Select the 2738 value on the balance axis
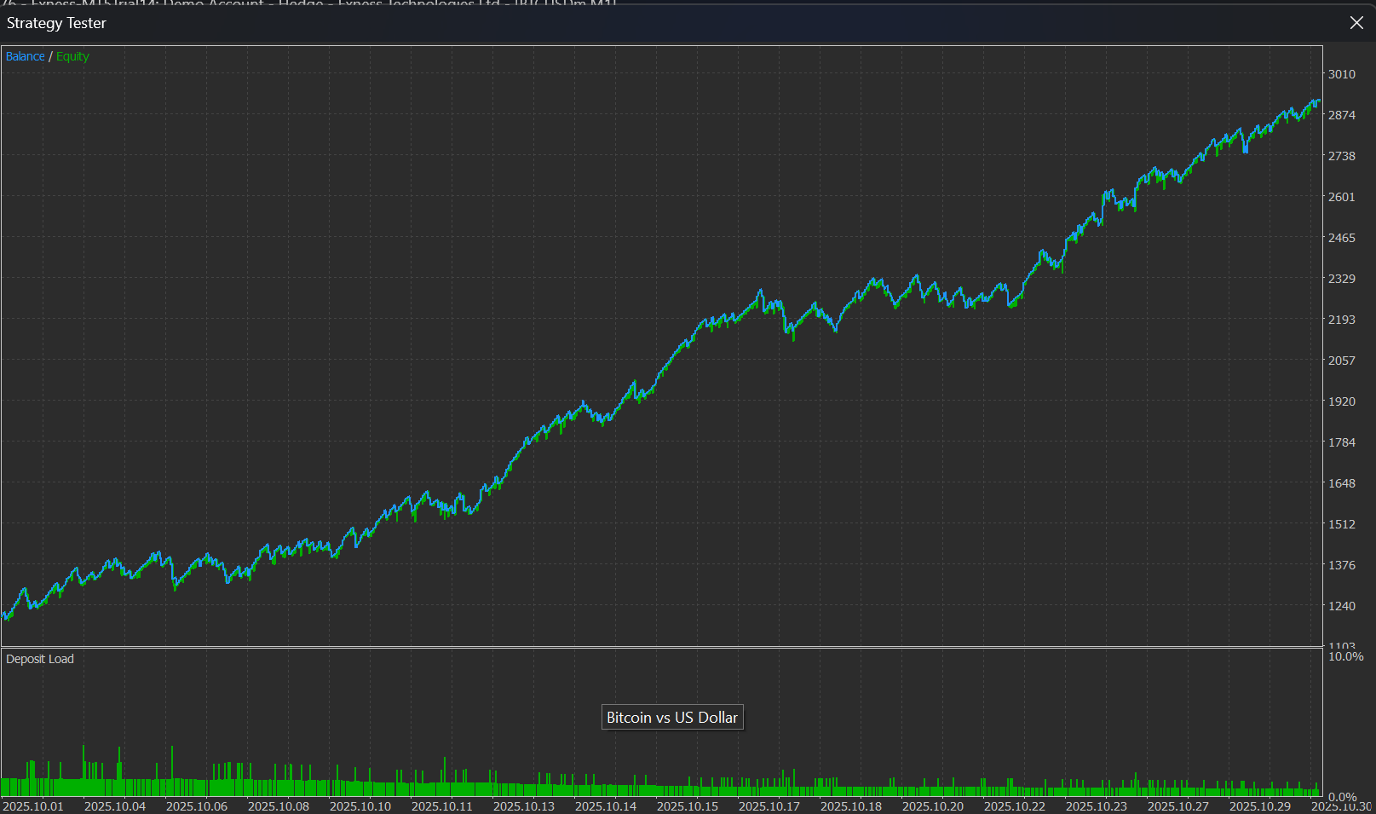This screenshot has width=1376, height=814. click(x=1342, y=156)
